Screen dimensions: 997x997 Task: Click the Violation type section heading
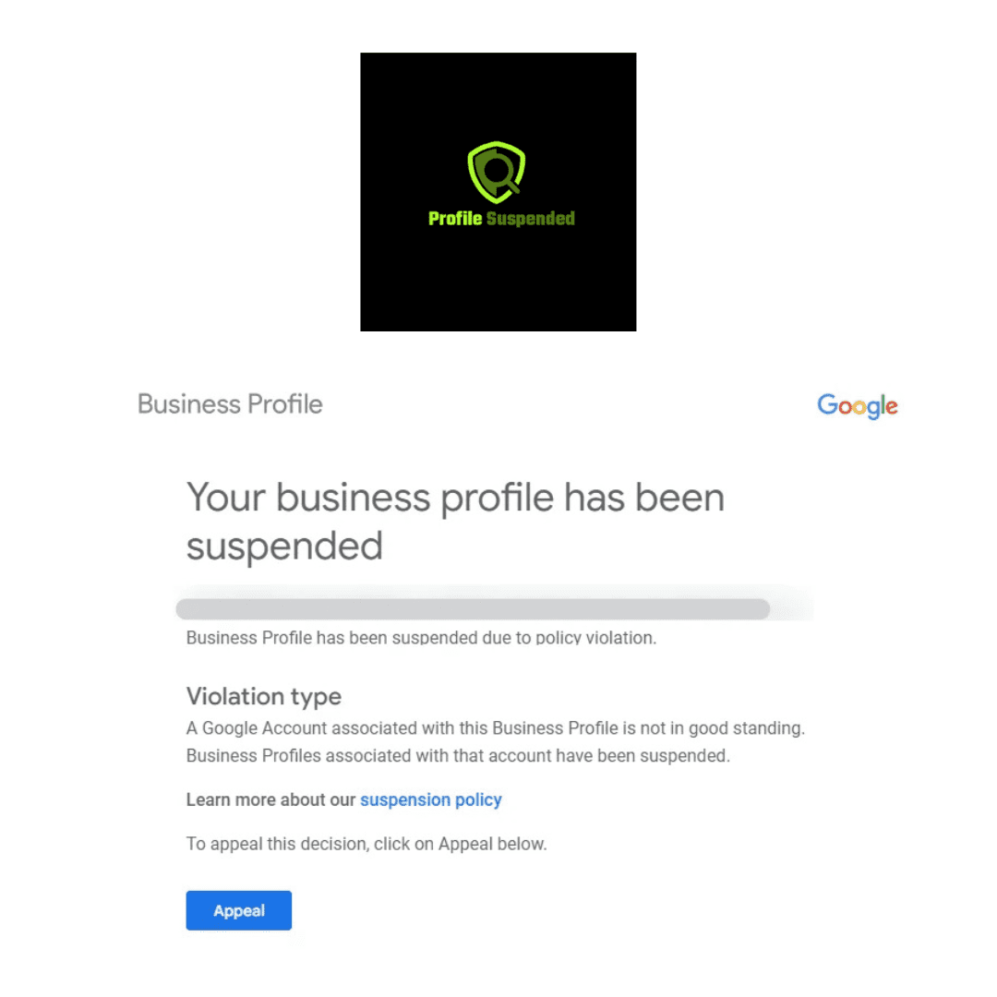(263, 696)
